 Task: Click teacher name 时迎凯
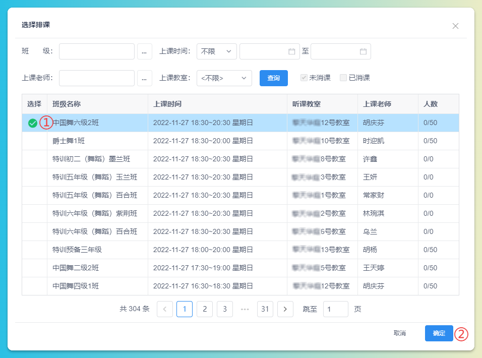374,141
